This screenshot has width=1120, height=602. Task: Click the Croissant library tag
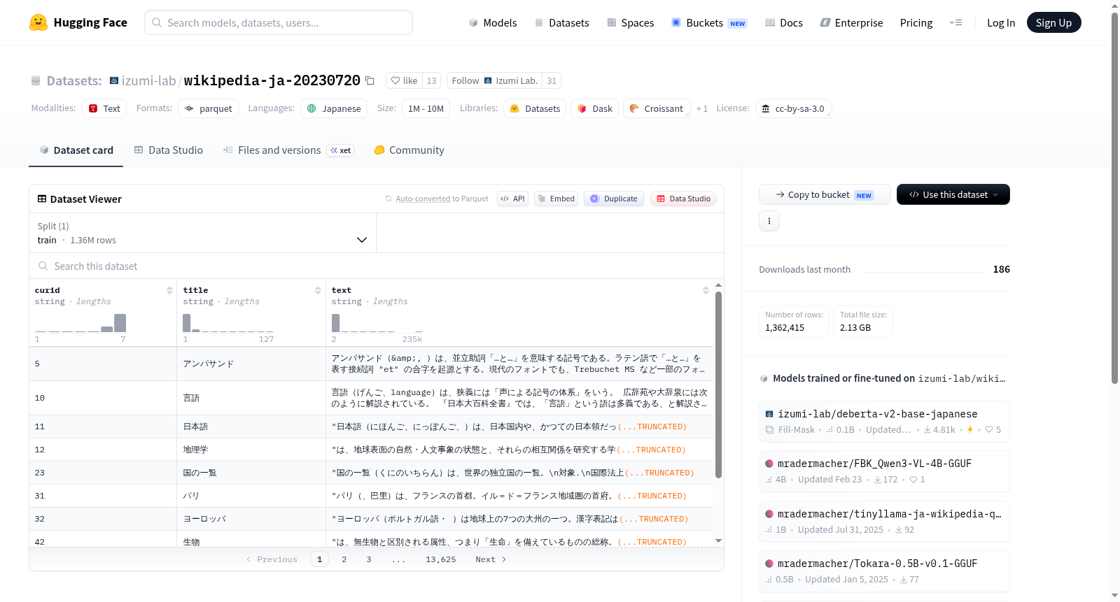click(x=657, y=108)
